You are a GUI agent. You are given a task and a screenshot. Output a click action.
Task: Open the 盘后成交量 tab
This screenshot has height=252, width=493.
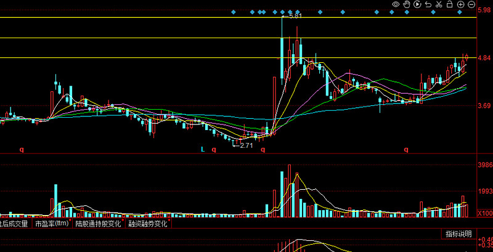[x=14, y=224]
